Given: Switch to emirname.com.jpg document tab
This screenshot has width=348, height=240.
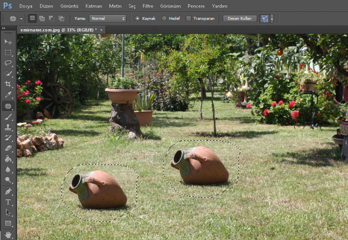Looking at the screenshot, I should tap(59, 30).
